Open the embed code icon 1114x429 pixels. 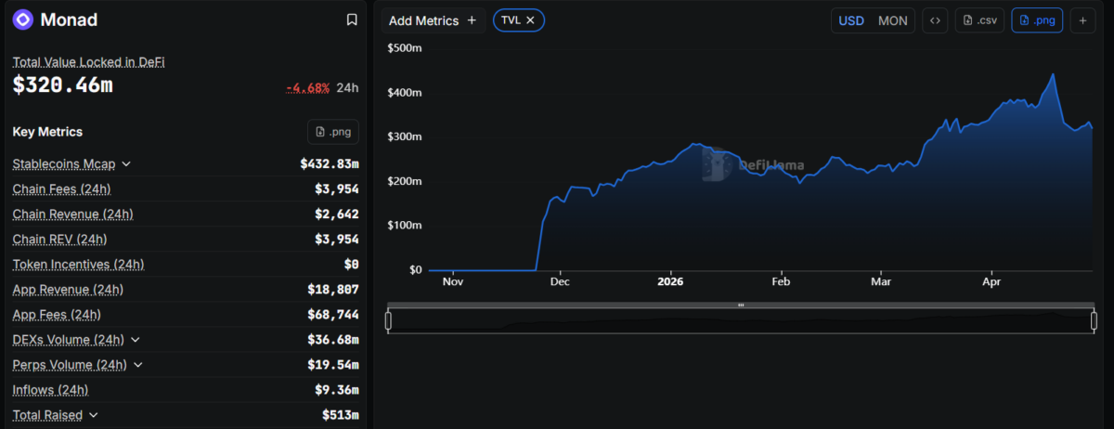click(935, 20)
